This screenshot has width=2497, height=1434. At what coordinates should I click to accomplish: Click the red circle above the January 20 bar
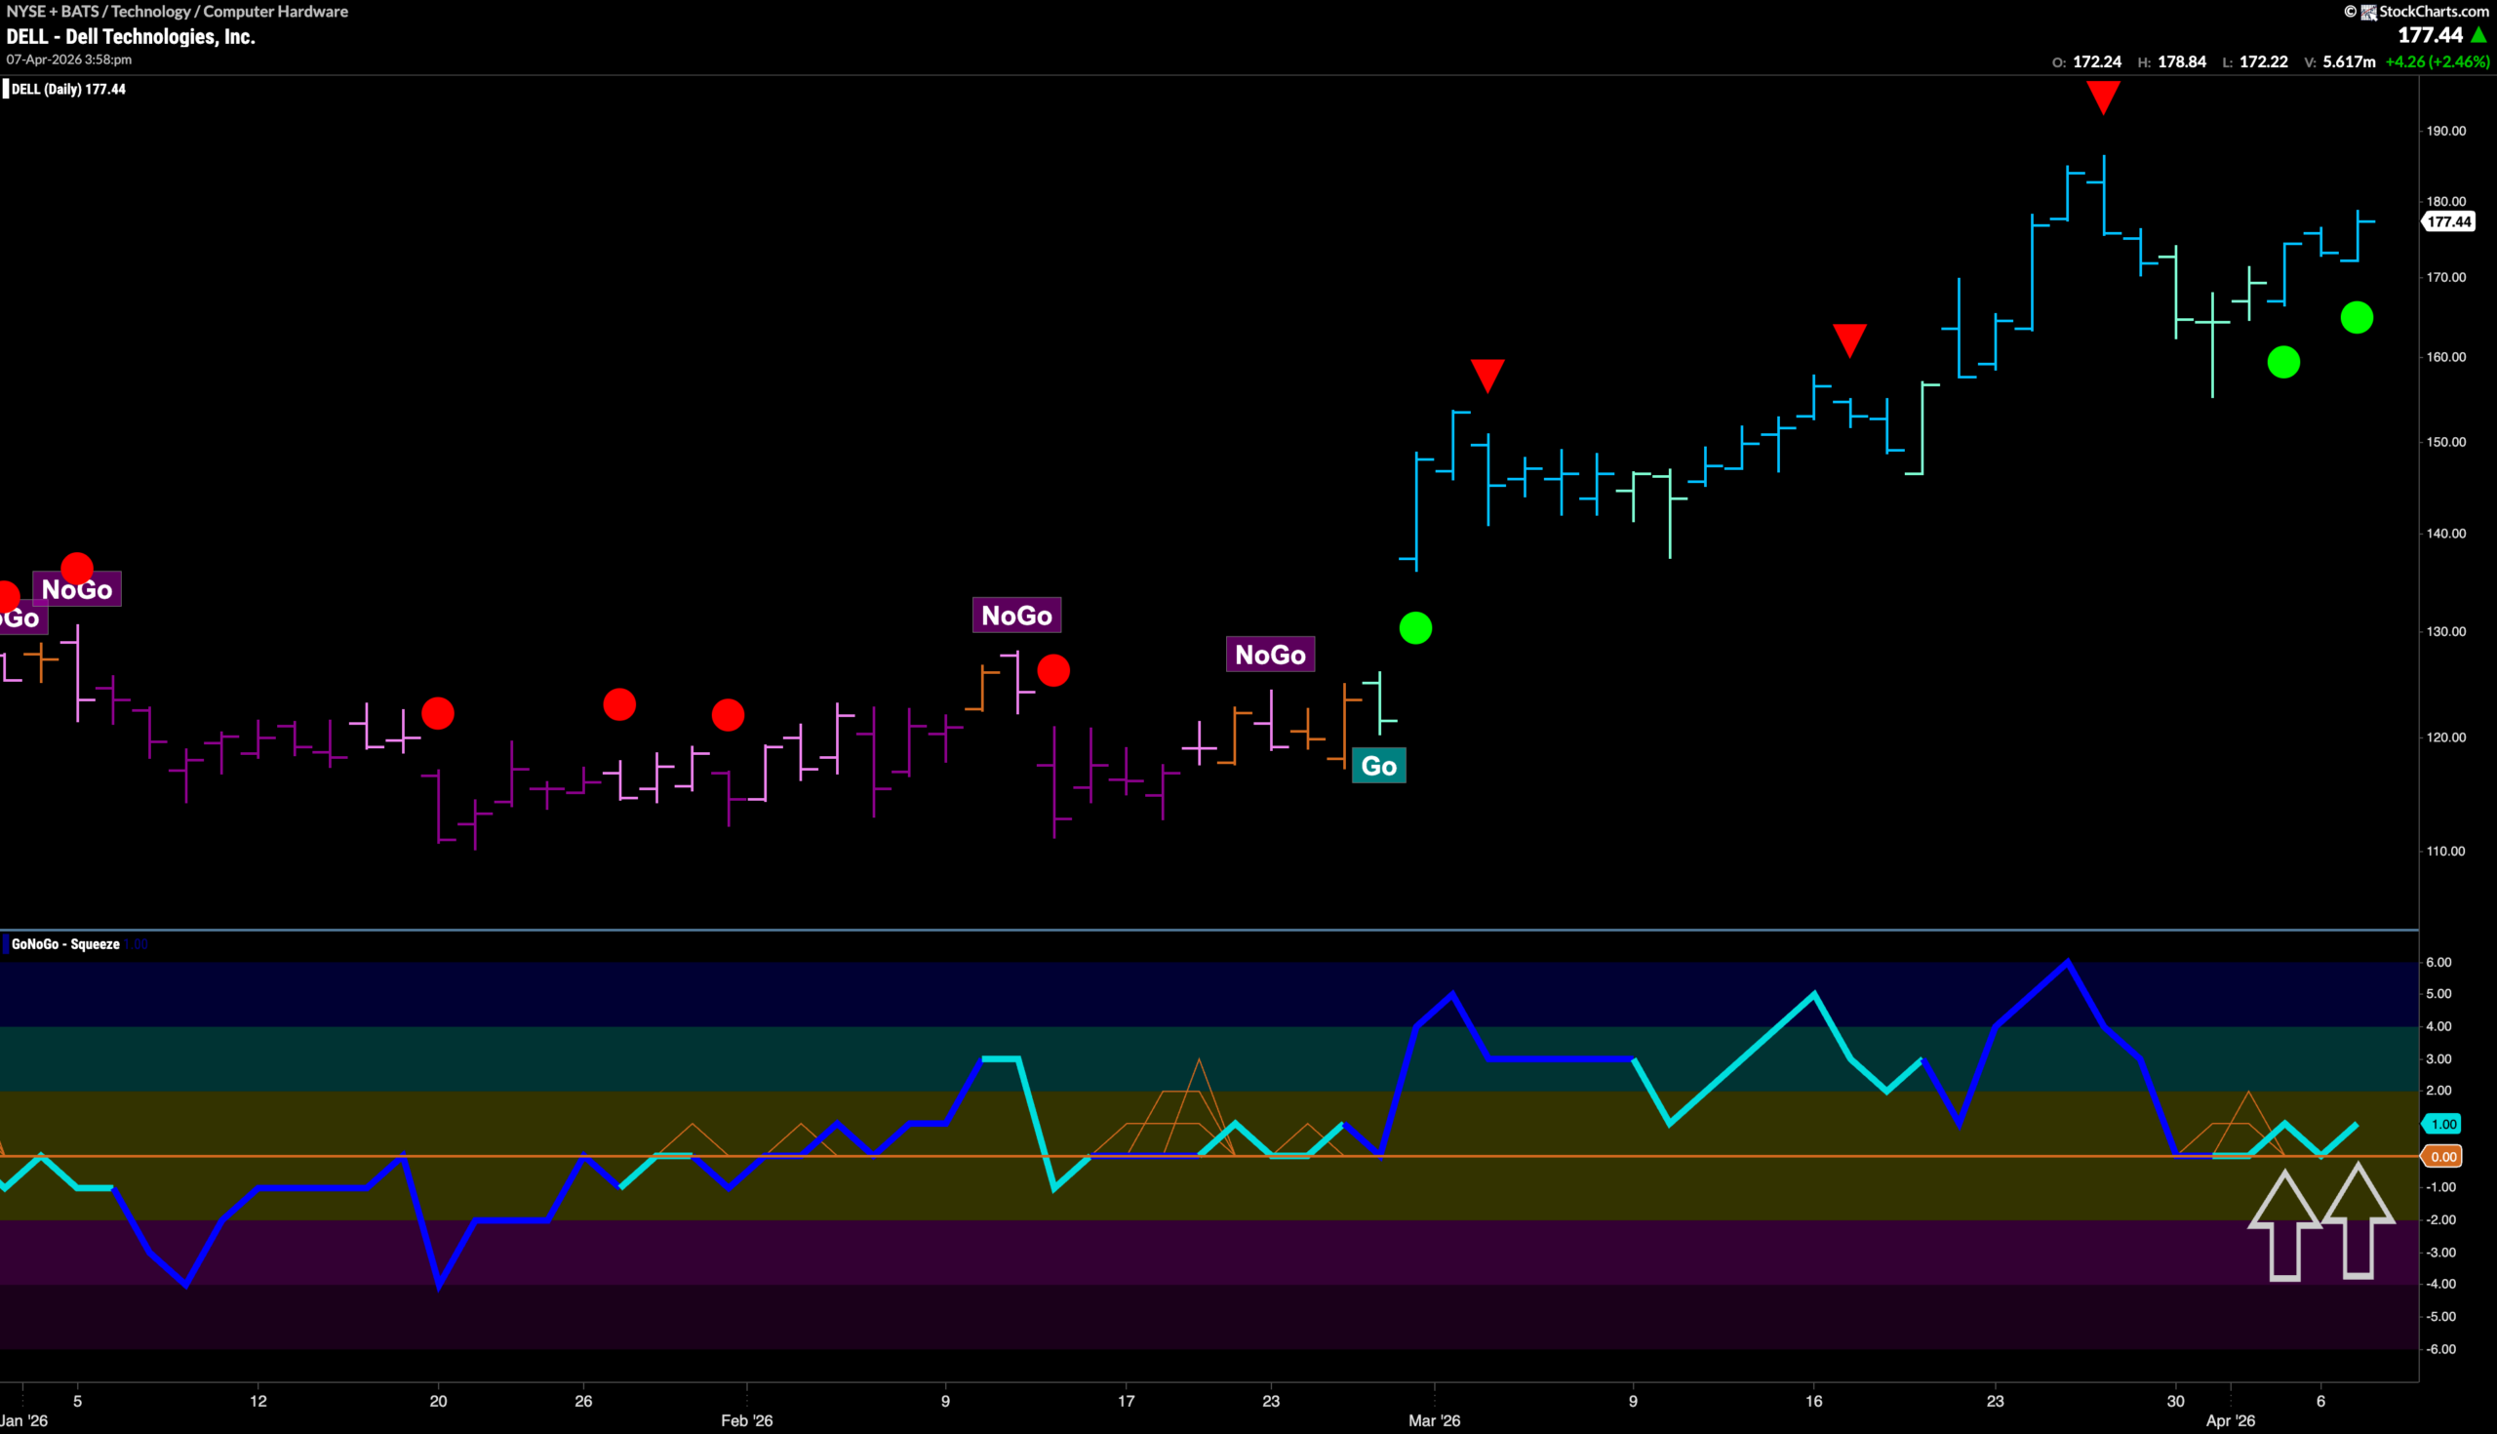tap(437, 713)
